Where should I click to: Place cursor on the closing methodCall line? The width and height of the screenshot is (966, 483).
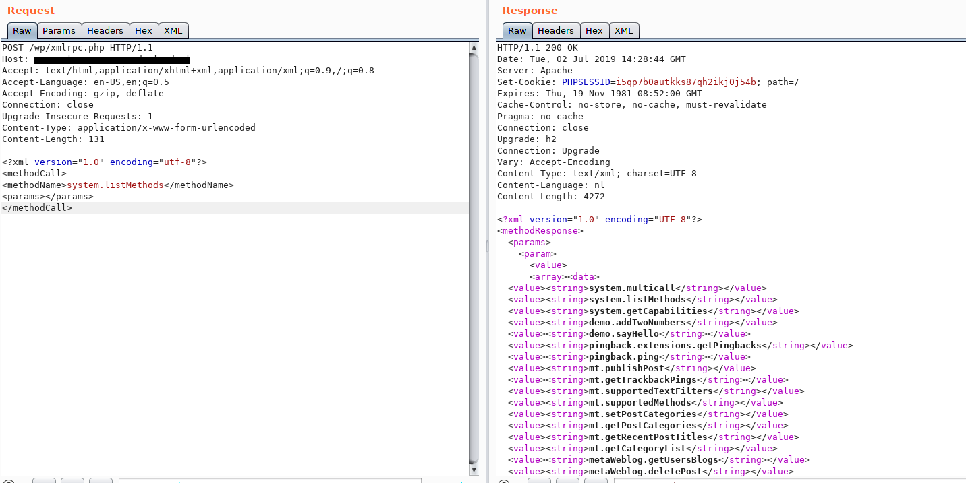coord(37,208)
